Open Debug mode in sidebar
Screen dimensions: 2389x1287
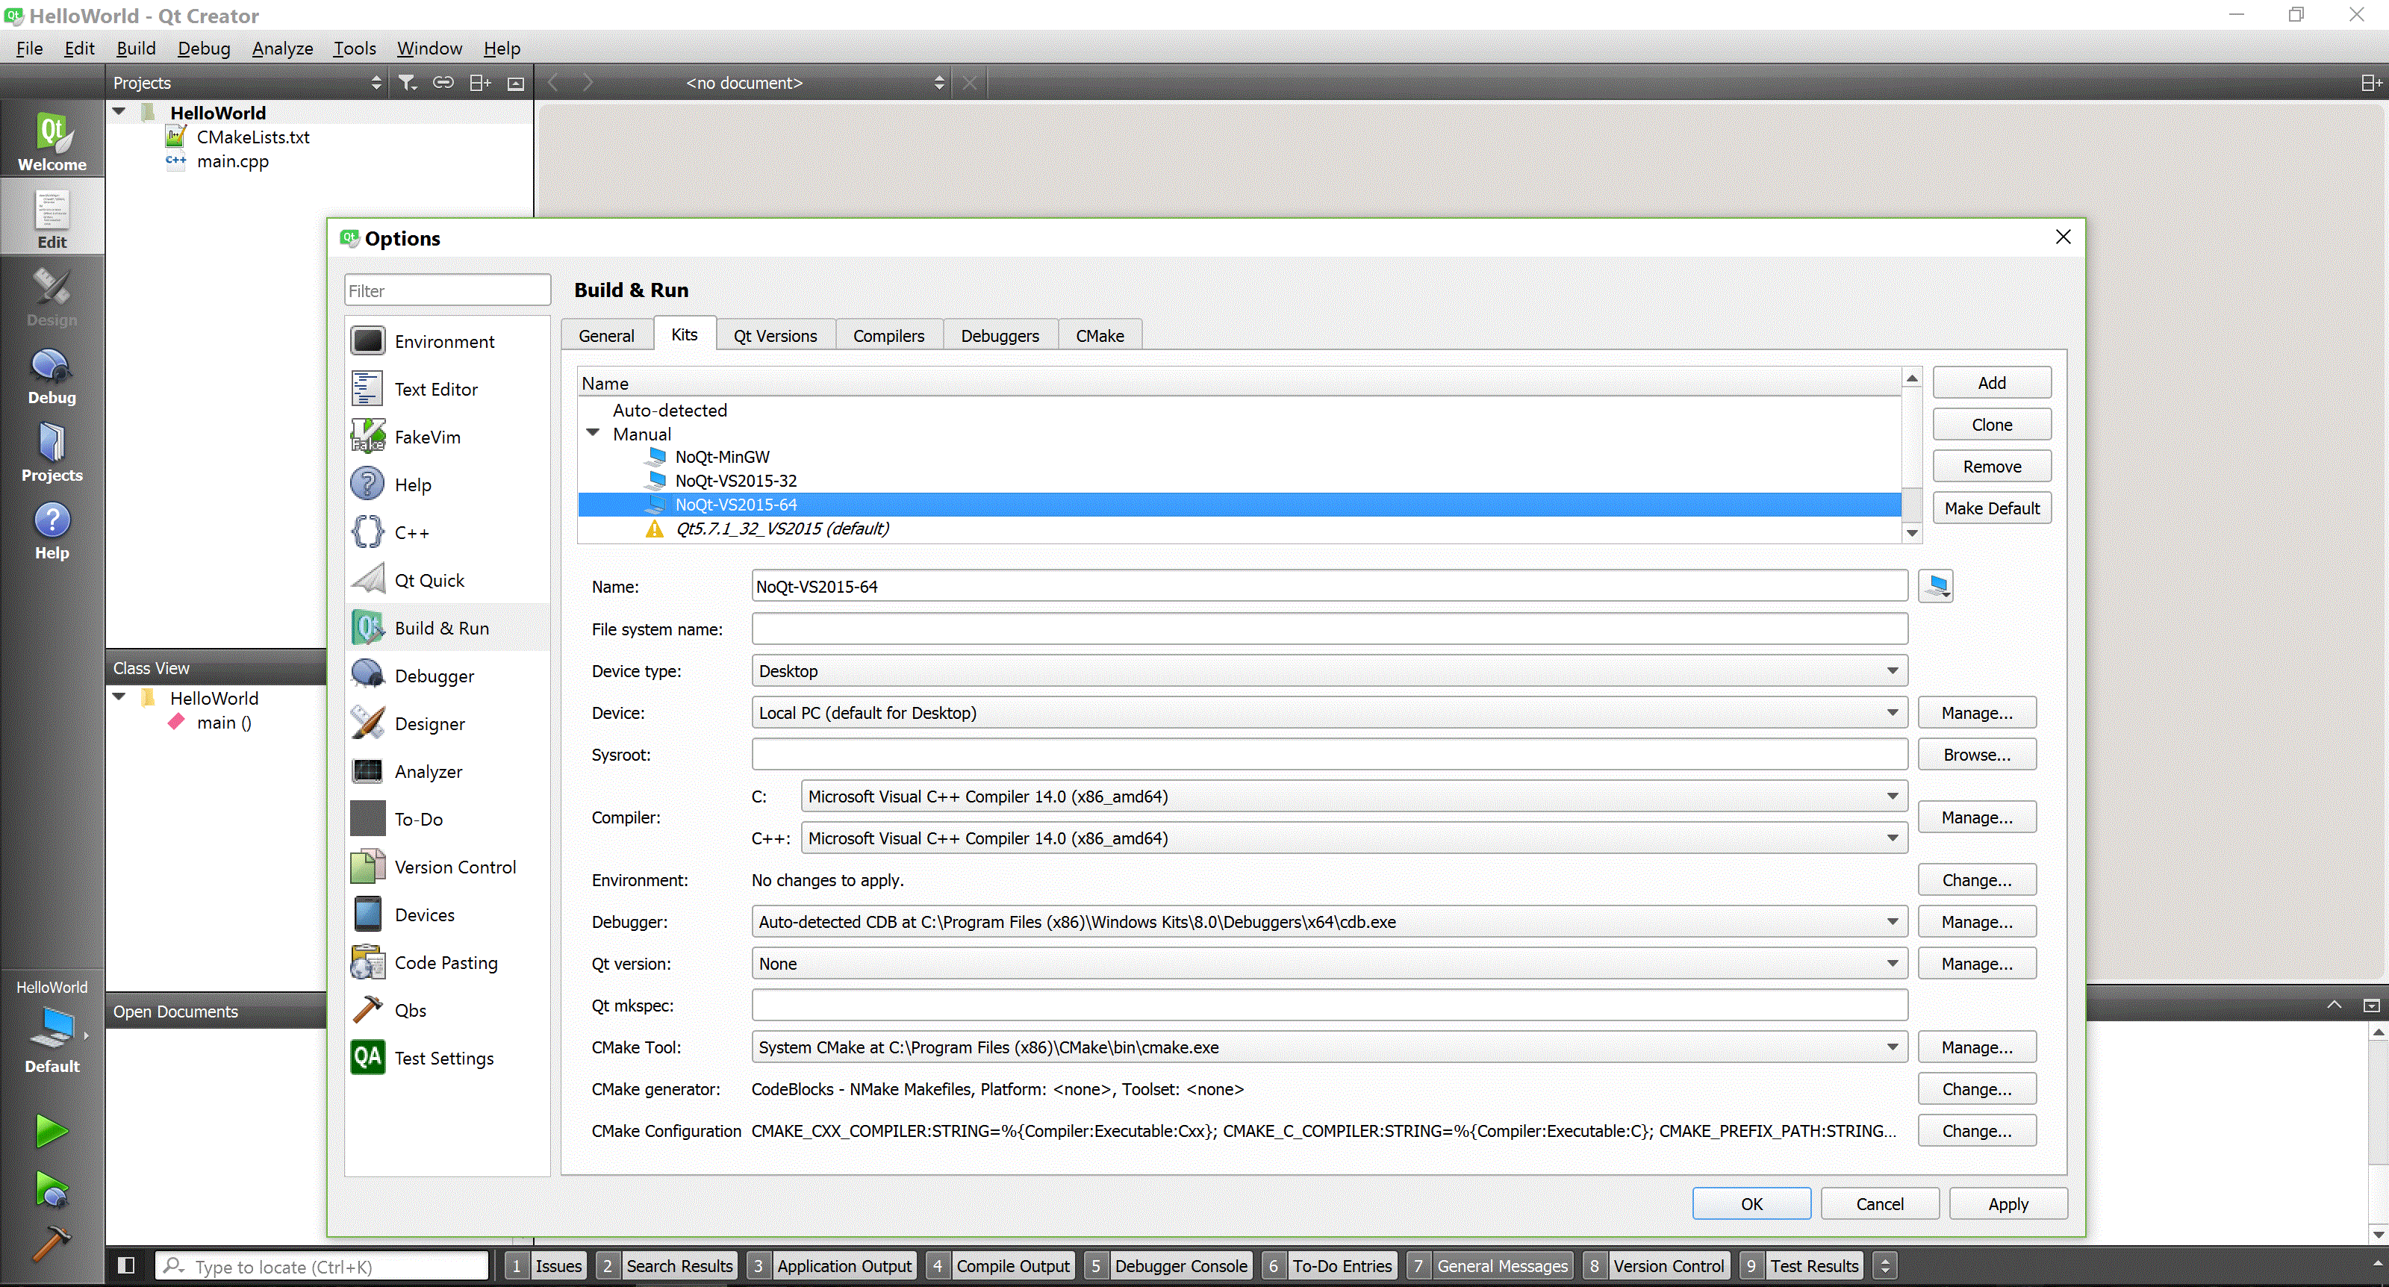click(x=52, y=375)
